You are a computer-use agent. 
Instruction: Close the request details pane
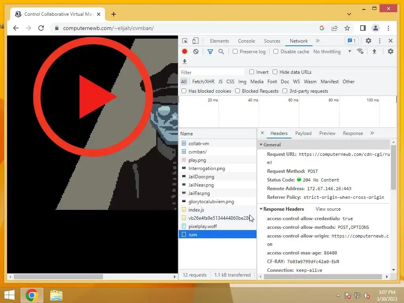pyautogui.click(x=262, y=133)
